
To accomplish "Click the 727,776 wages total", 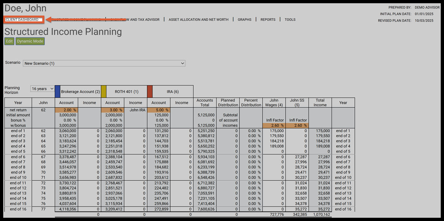I will click(277, 215).
